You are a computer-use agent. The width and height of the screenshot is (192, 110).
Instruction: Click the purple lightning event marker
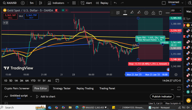point(139,69)
